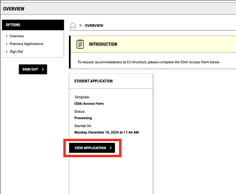Click the green chevron beside Sign Out link
Screen dimensions: 236x194
tap(7, 52)
